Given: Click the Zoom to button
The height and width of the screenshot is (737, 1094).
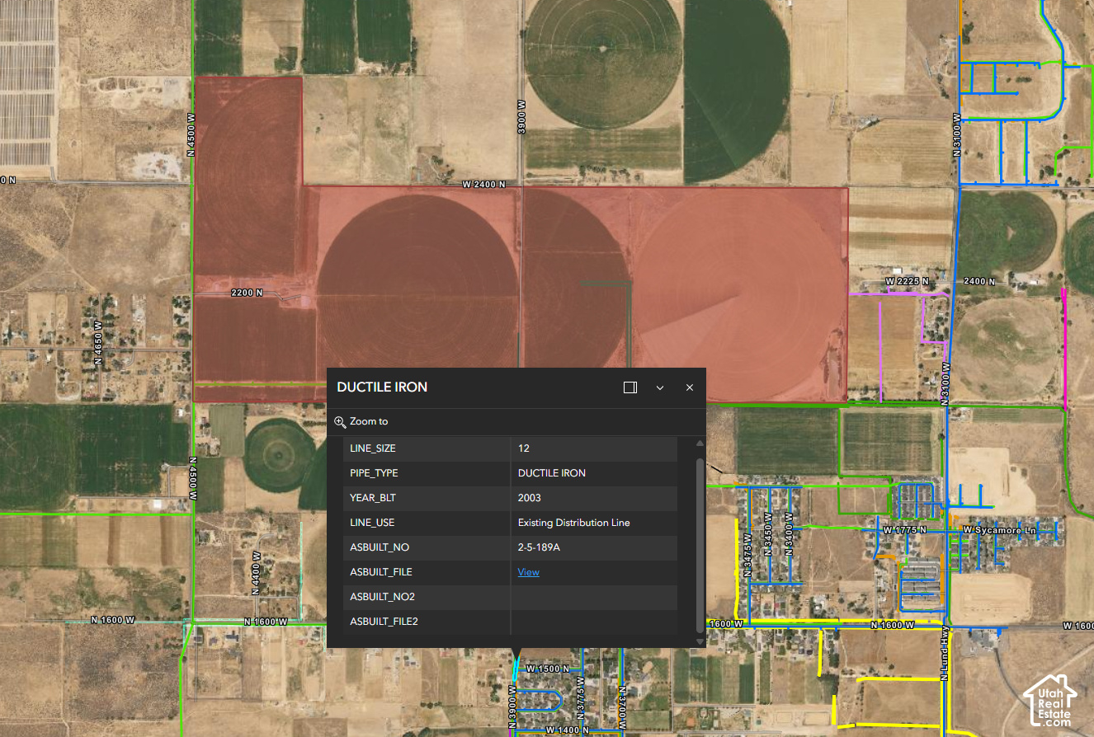Looking at the screenshot, I should coord(361,421).
